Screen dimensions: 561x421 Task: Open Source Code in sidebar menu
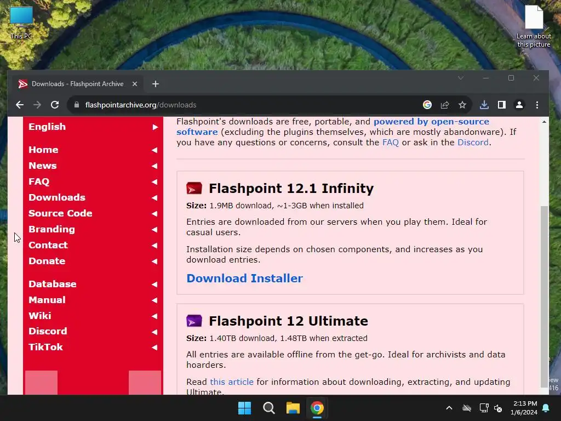pyautogui.click(x=93, y=213)
